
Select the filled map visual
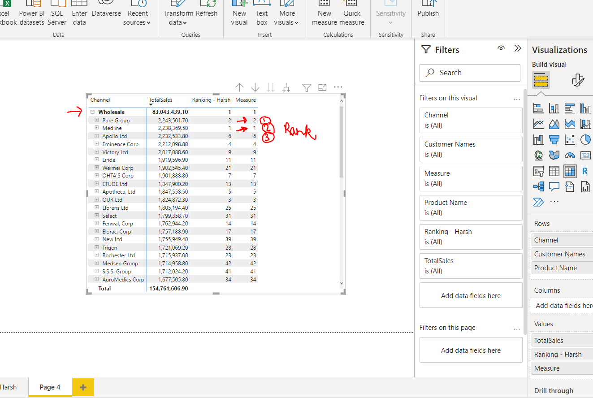pyautogui.click(x=554, y=155)
